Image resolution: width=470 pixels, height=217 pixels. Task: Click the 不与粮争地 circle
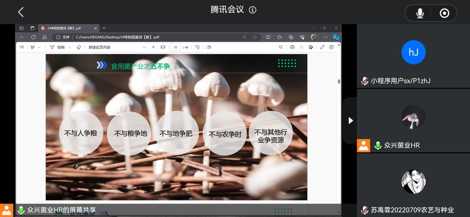pos(129,133)
